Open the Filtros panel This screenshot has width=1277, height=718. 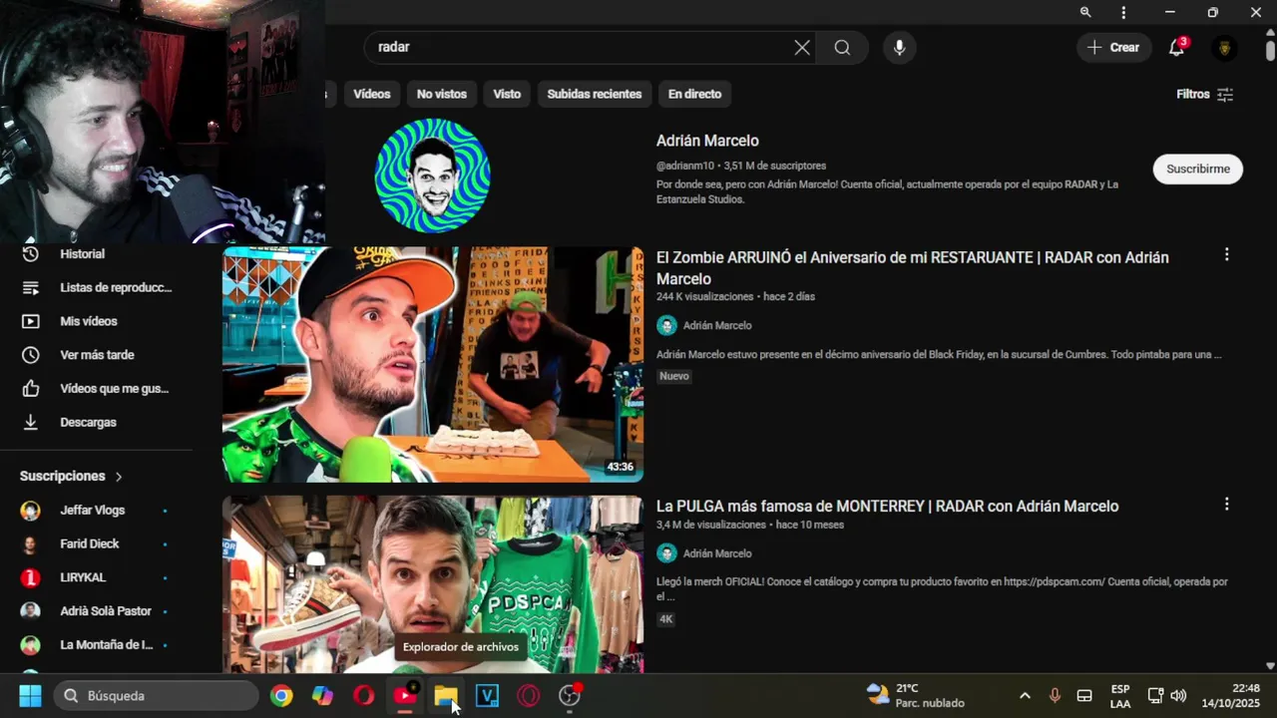(x=1205, y=94)
